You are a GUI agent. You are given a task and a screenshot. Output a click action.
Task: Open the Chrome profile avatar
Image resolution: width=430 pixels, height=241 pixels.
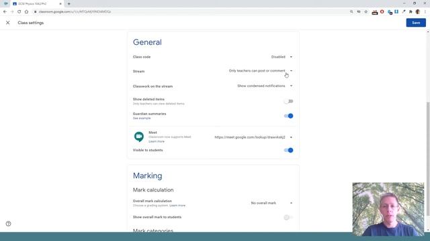coord(418,12)
